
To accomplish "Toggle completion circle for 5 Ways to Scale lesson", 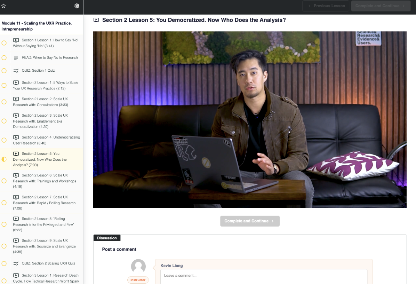I will 4,86.
